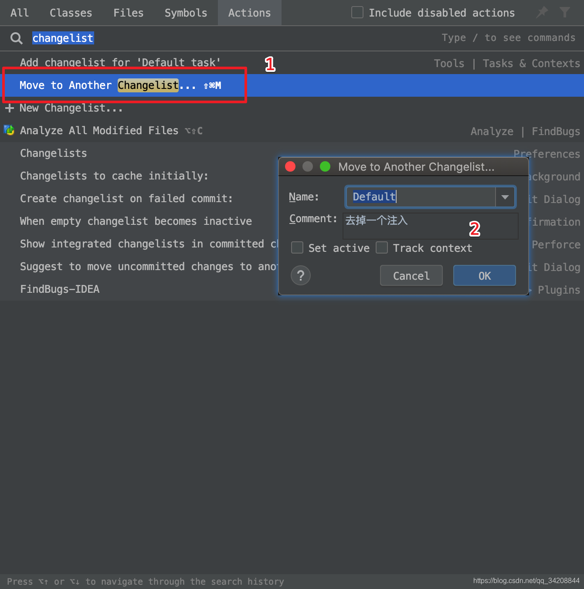584x589 pixels.
Task: Switch to the Symbols tab
Action: (186, 13)
